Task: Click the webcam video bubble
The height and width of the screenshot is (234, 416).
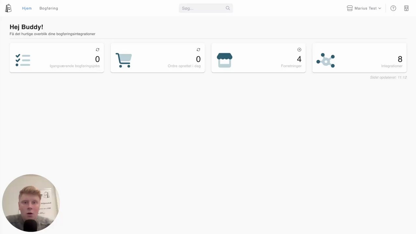Action: (31, 203)
